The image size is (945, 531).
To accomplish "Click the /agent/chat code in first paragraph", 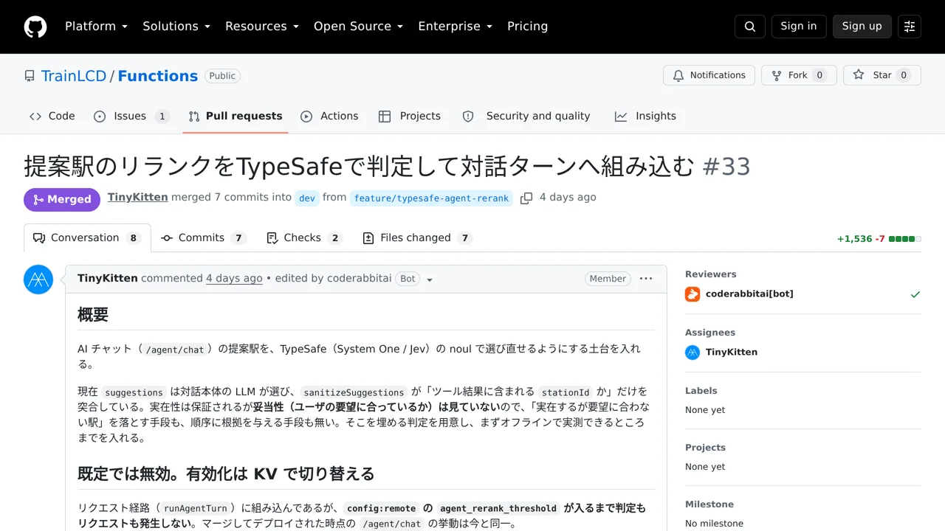I will tap(175, 350).
